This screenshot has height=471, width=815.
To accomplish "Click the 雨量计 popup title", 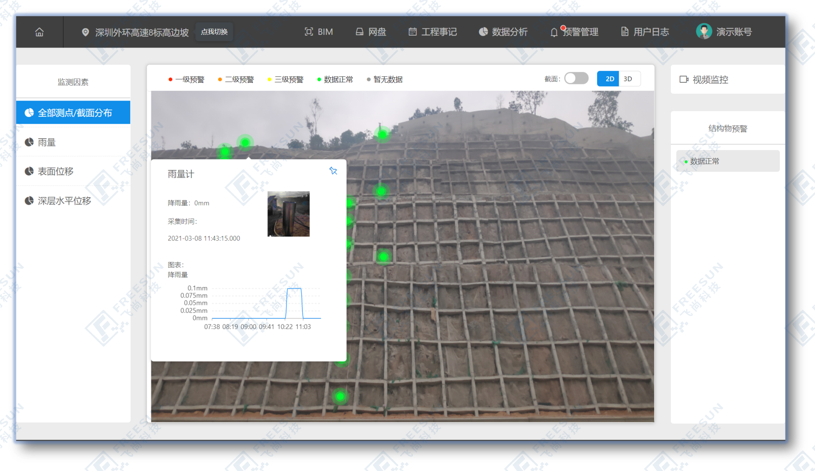I will (x=181, y=174).
